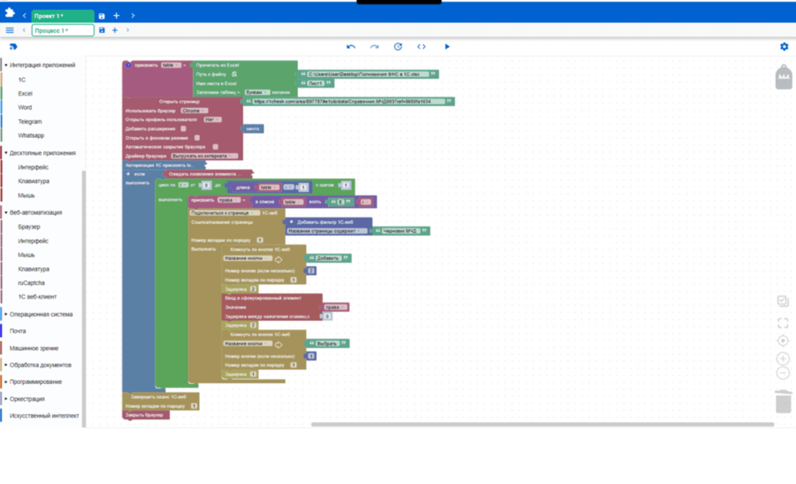Open the hamburger menu beside Процесс 1
Viewport: 796px width, 484px height.
coord(10,30)
